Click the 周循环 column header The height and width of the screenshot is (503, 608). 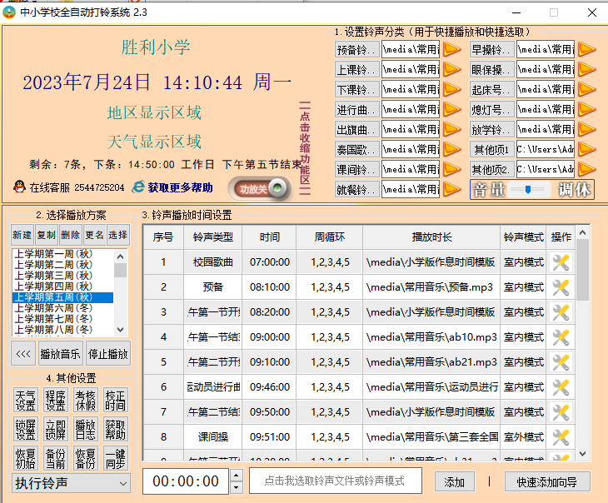[329, 237]
